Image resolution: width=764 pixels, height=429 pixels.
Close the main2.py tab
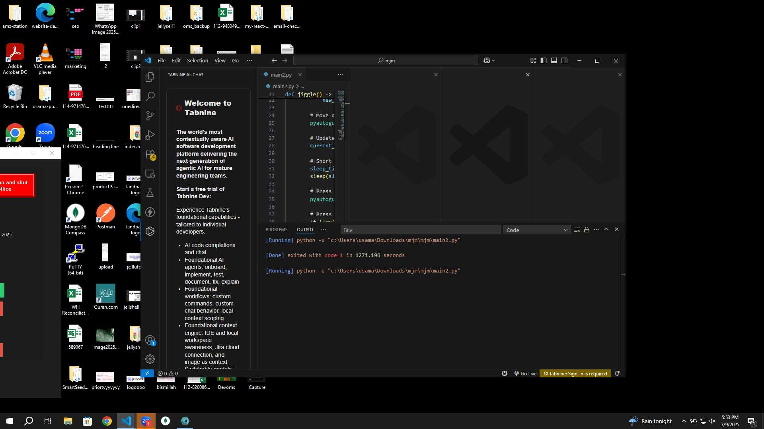(x=300, y=75)
